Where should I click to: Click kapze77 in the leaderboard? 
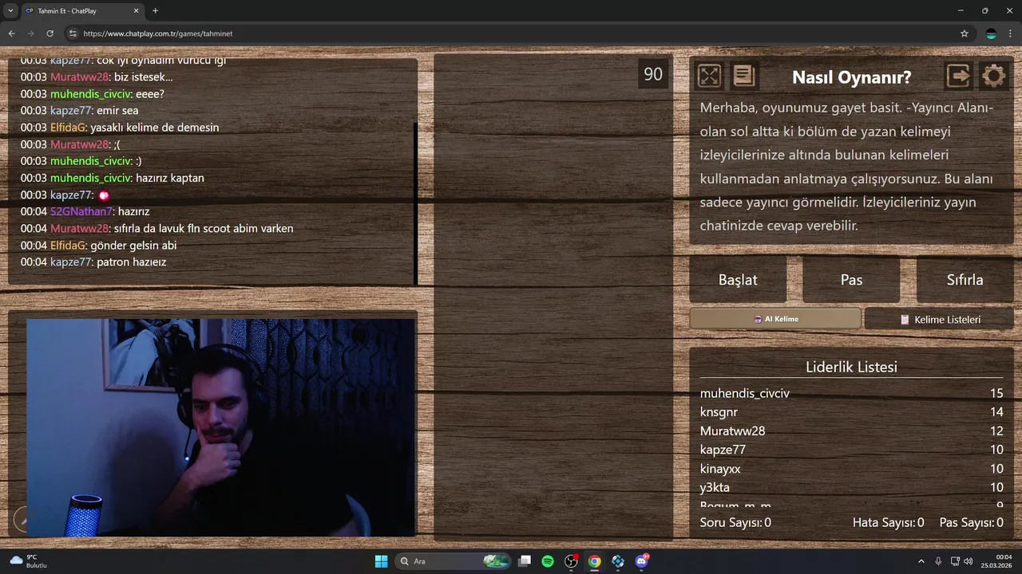pyautogui.click(x=723, y=450)
